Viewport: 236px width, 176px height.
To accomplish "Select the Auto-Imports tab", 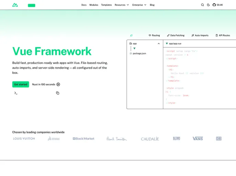I will coord(200,35).
